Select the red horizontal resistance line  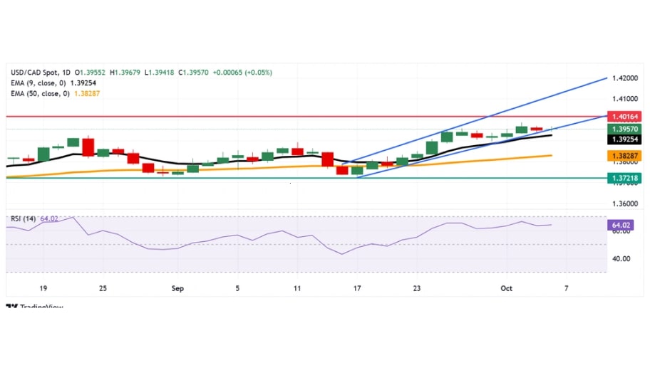214,115
